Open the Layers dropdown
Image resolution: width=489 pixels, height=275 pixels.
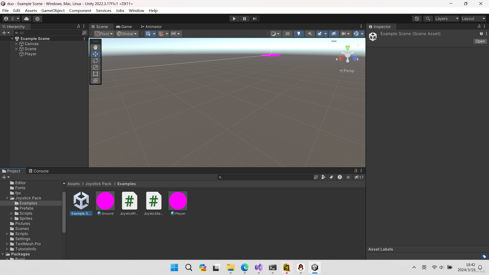tap(446, 19)
